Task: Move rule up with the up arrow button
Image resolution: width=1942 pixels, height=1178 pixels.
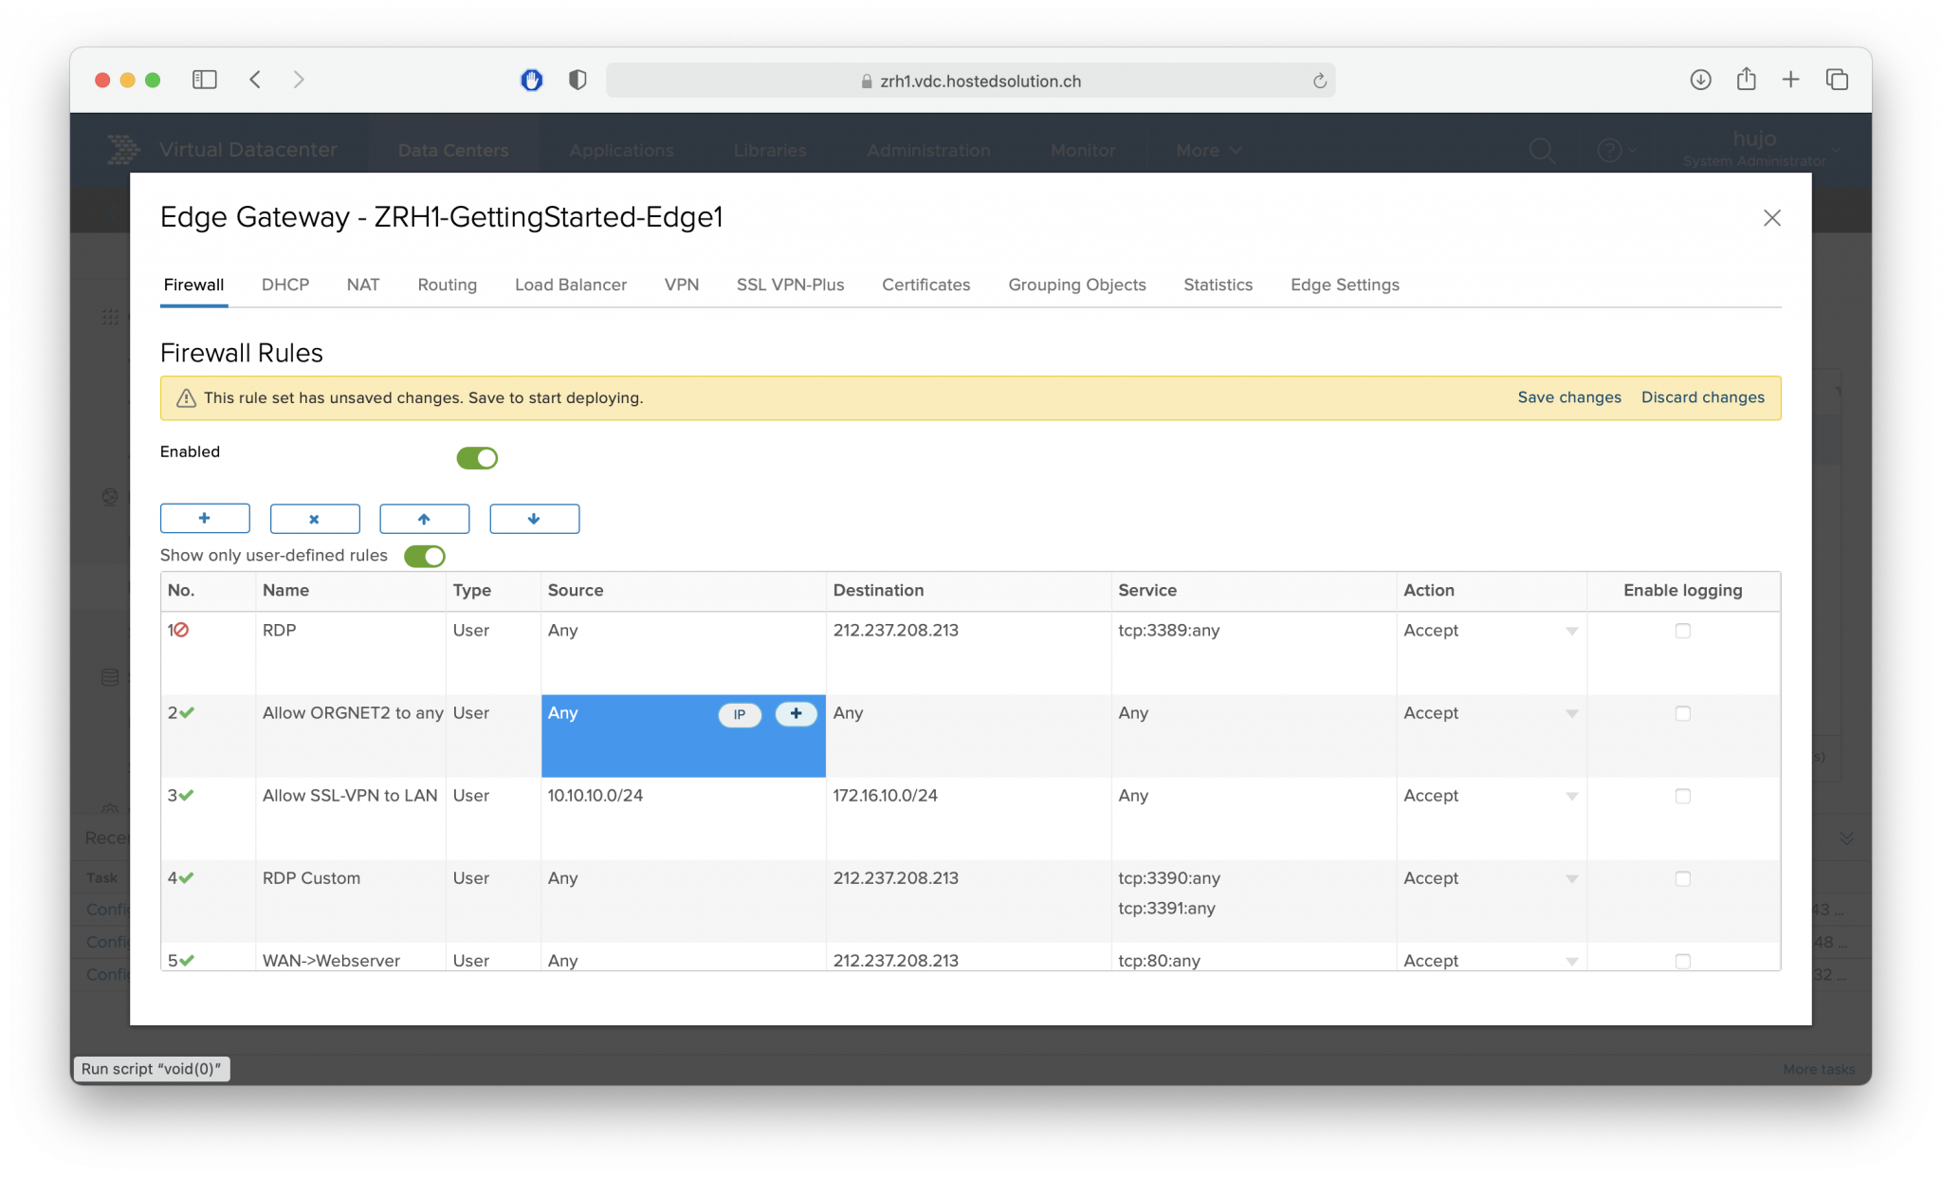Action: (424, 519)
